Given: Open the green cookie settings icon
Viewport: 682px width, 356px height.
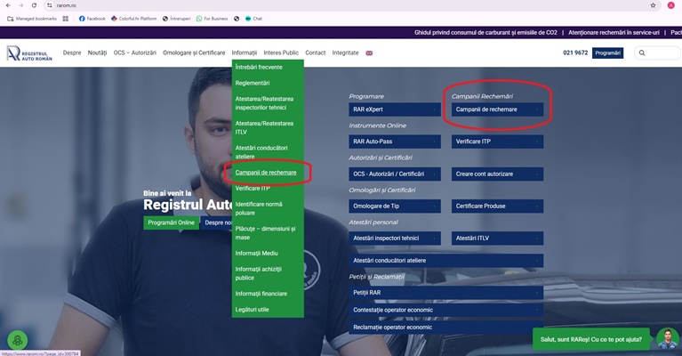Looking at the screenshot, I should click(x=17, y=341).
